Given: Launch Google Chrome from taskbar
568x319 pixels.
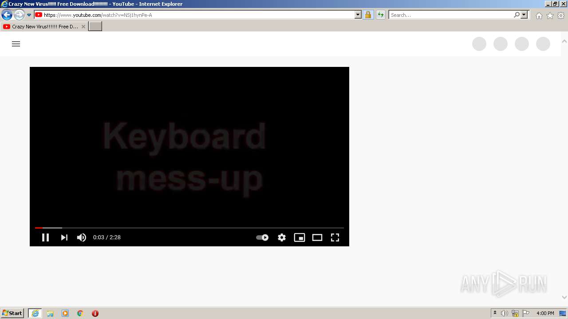Looking at the screenshot, I should point(80,313).
